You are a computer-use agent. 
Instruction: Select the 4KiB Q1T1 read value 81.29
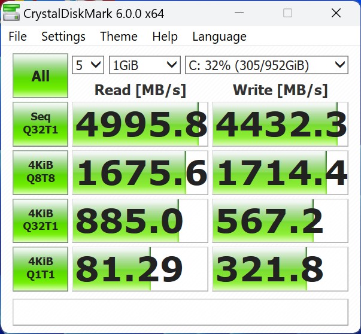pos(140,269)
